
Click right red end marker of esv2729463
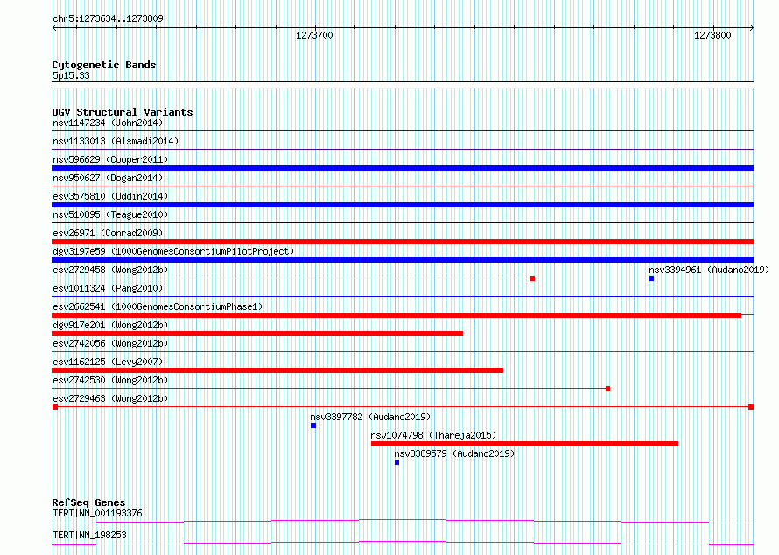(751, 407)
